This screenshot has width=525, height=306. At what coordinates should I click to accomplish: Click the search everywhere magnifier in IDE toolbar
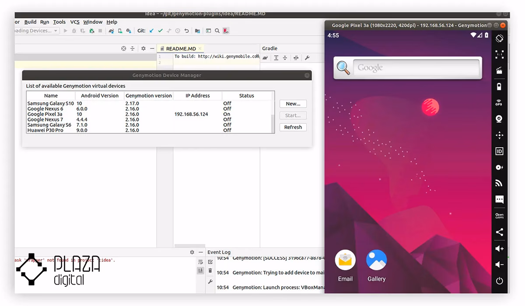pos(217,31)
